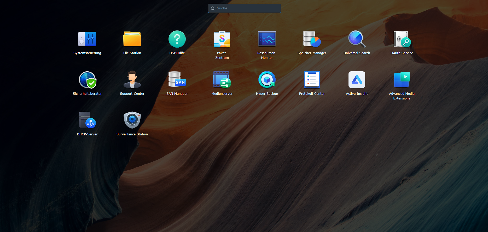Open Systemsteuerung app
This screenshot has height=232, width=488.
87,39
